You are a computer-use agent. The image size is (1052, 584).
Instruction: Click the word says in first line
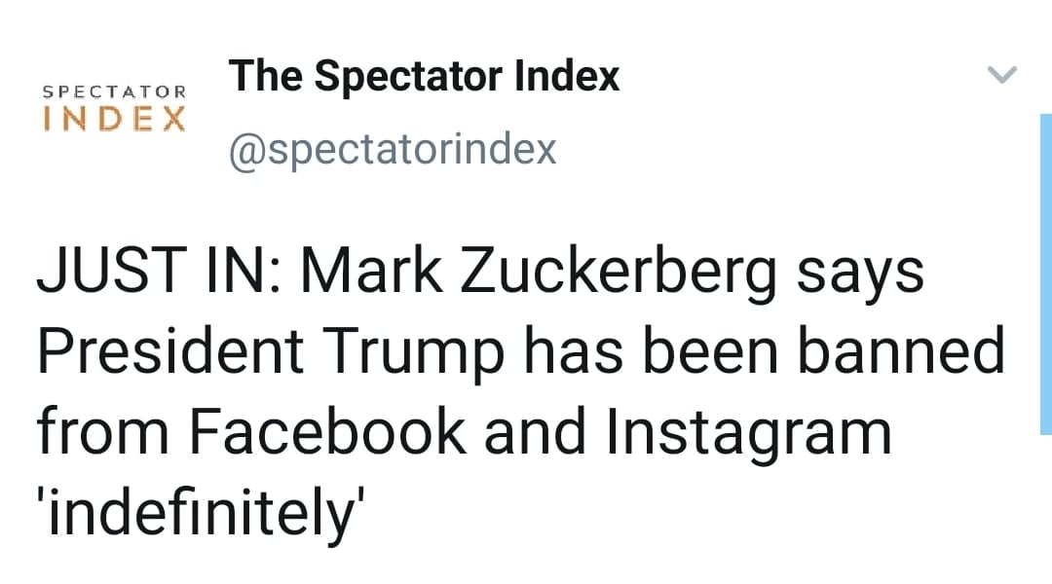pyautogui.click(x=861, y=276)
